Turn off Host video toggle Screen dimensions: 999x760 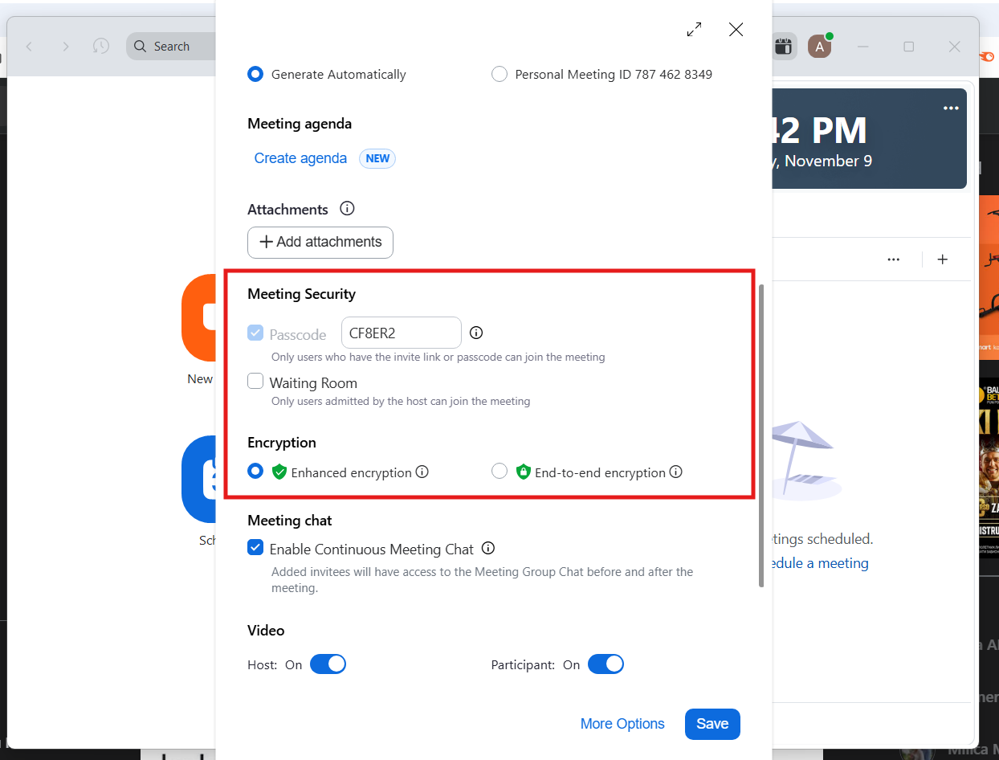click(328, 664)
